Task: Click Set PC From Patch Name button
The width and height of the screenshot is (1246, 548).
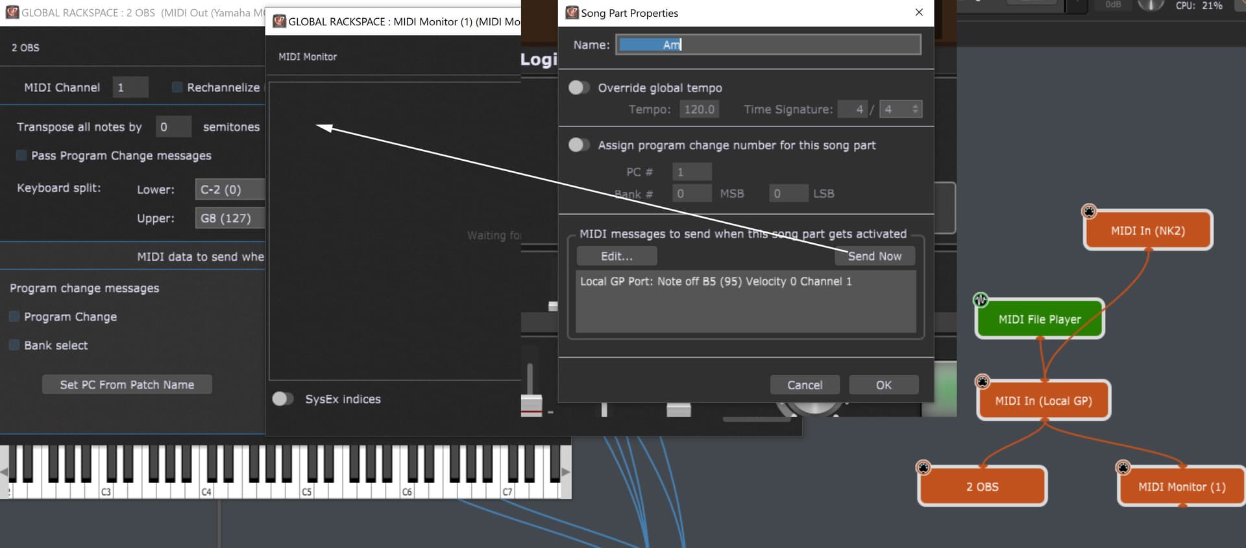Action: (127, 385)
